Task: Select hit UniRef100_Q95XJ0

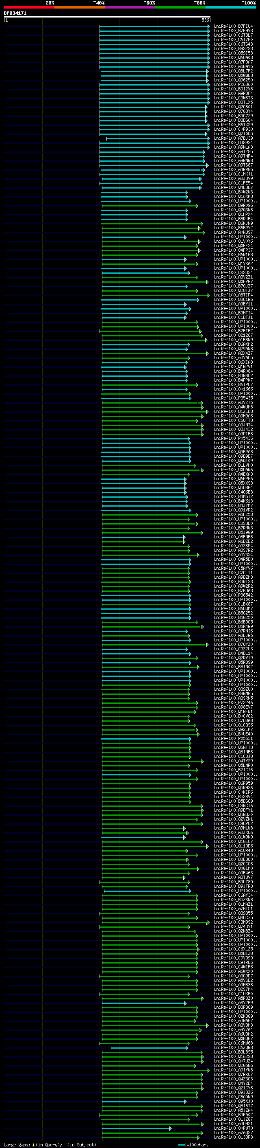Action: point(233,1101)
